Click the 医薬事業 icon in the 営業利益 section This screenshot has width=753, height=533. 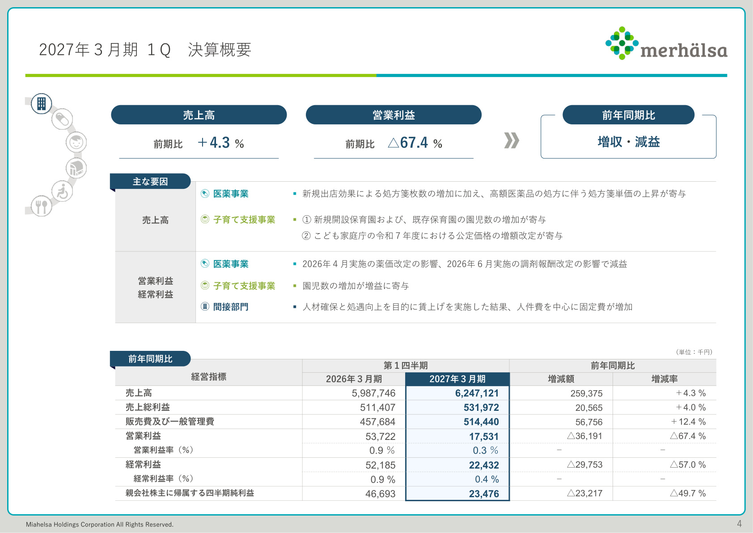click(205, 264)
